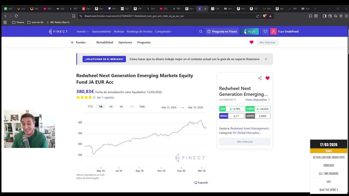This screenshot has width=349, height=196.
Task: Click the Finect logo in header
Action: tap(58, 32)
